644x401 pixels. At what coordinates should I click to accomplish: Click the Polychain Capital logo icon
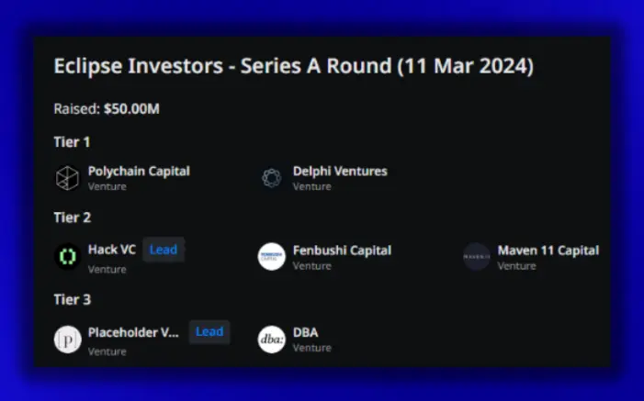click(67, 177)
